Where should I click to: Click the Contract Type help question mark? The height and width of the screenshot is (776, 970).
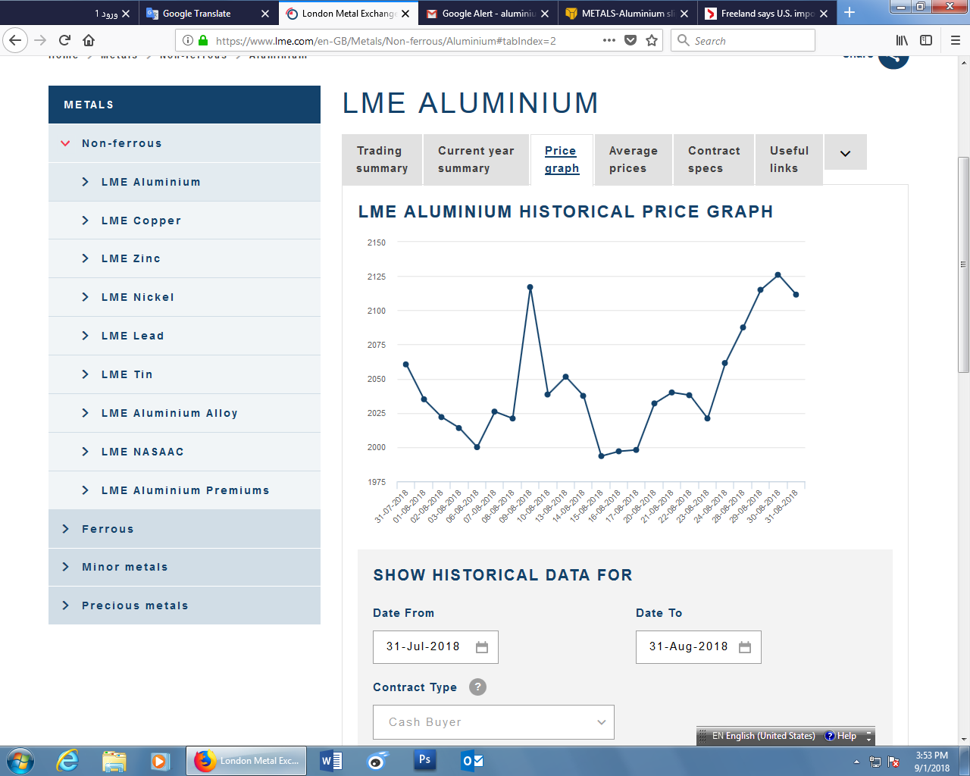point(477,687)
